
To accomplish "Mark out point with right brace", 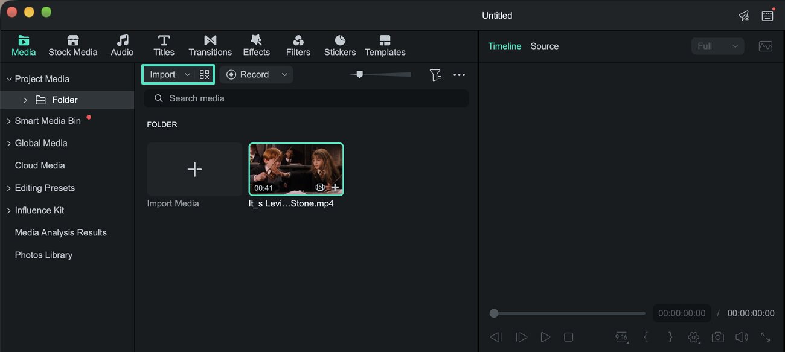I will pyautogui.click(x=670, y=338).
